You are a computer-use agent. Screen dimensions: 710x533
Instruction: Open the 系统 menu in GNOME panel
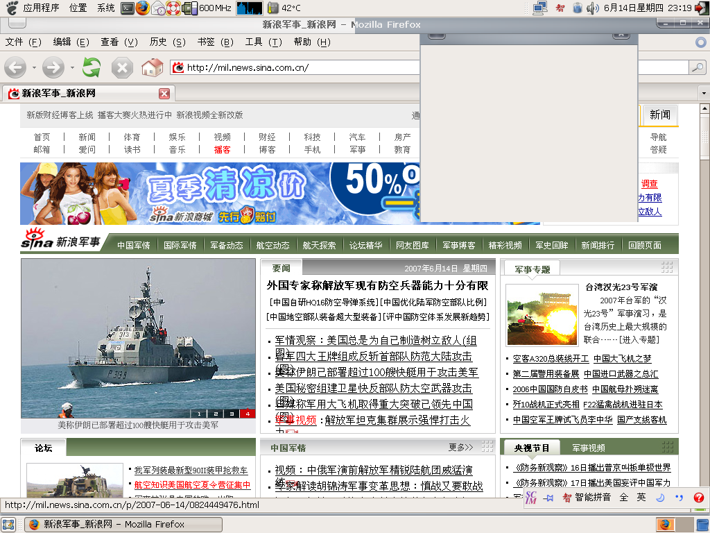[x=106, y=8]
